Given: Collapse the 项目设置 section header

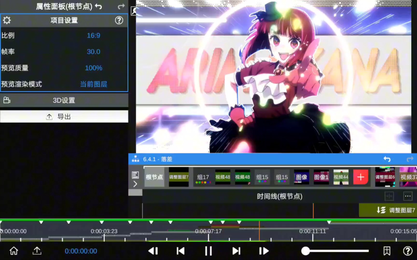Looking at the screenshot, I should tap(64, 20).
